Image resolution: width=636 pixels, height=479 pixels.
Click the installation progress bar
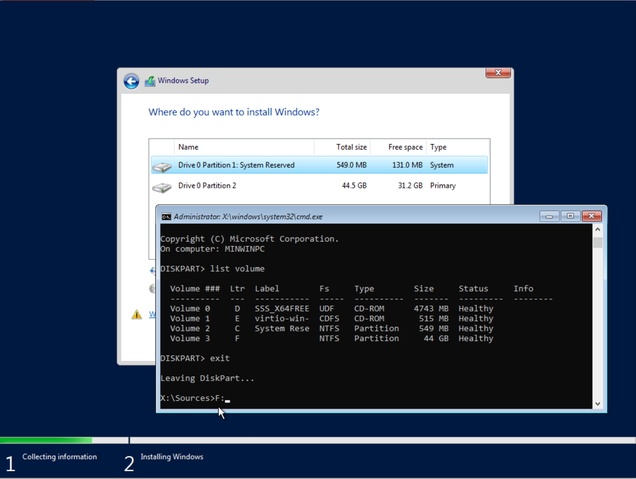318,440
